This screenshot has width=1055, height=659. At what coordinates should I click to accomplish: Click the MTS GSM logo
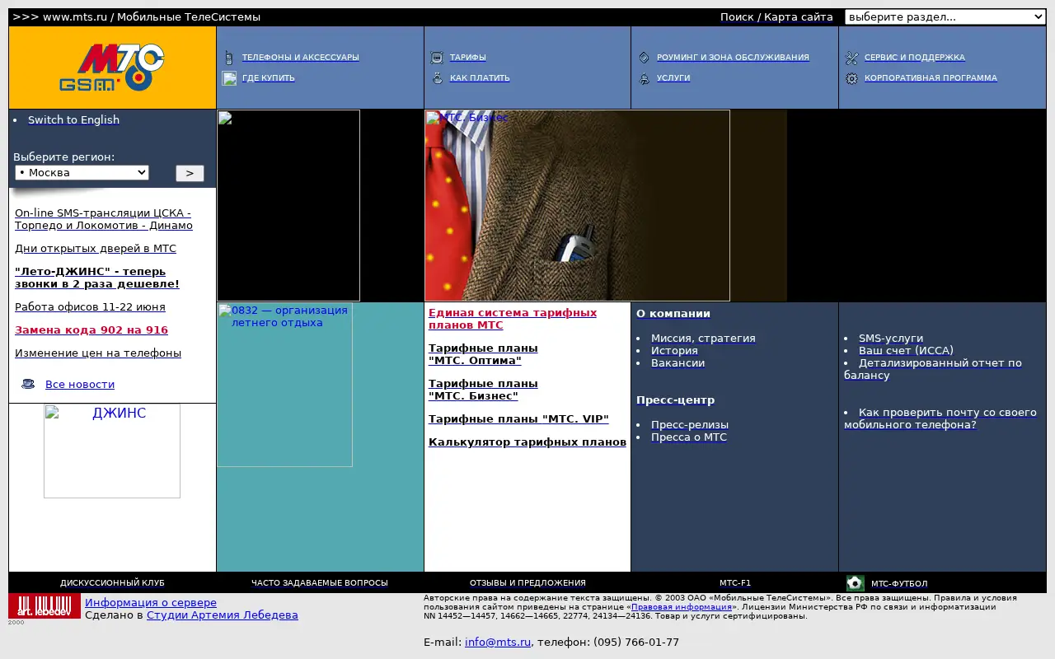(x=112, y=68)
